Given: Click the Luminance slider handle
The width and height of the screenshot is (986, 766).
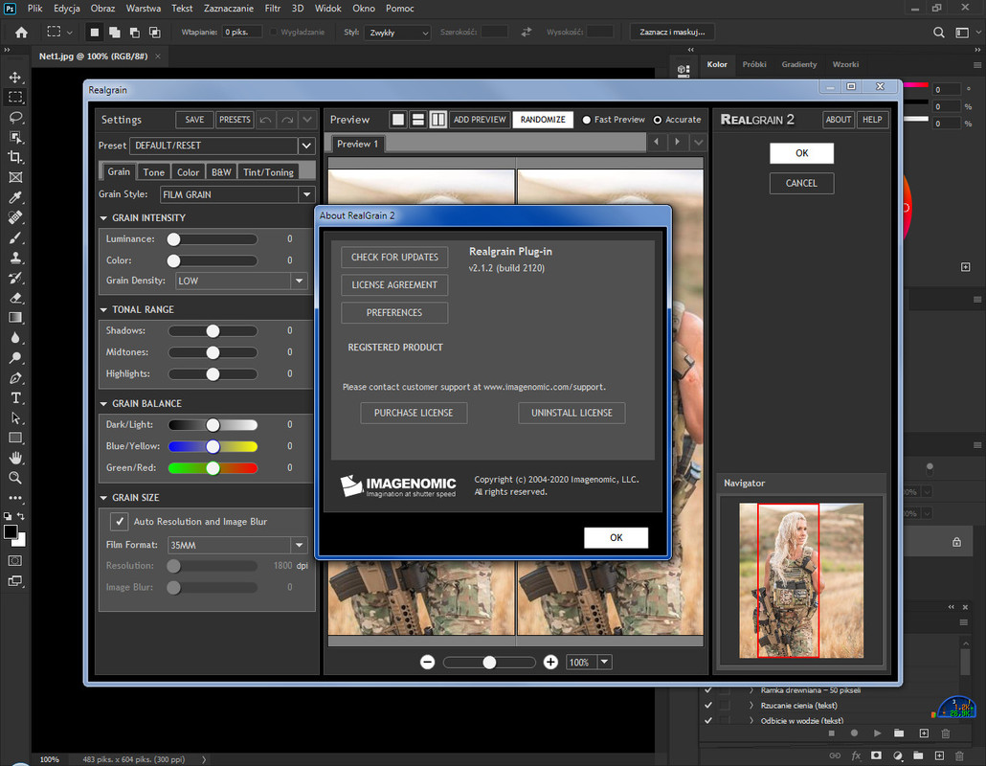Looking at the screenshot, I should [173, 239].
